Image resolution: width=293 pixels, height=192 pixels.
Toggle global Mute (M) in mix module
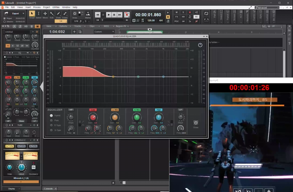click(177, 12)
